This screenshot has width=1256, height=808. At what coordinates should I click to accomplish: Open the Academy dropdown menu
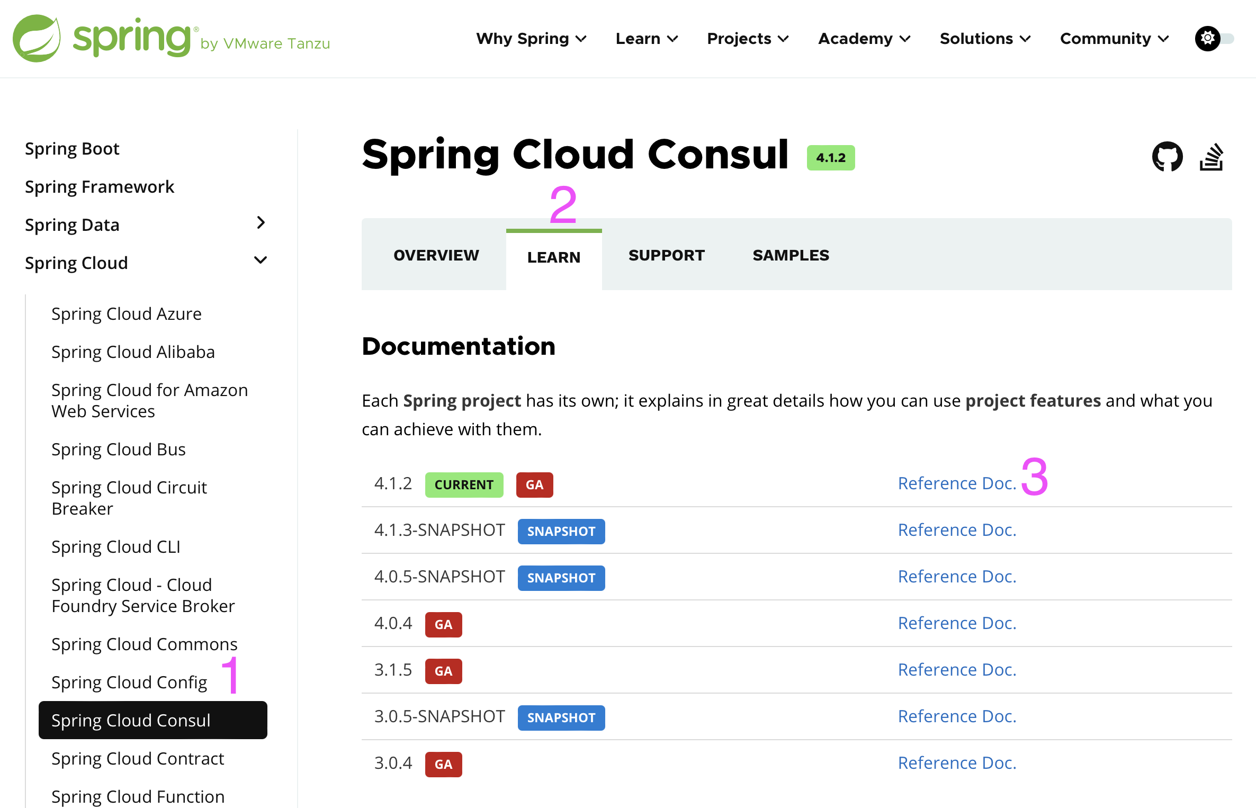tap(864, 39)
